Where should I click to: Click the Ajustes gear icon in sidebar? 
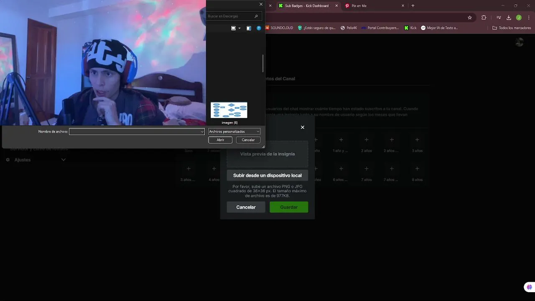click(x=8, y=160)
